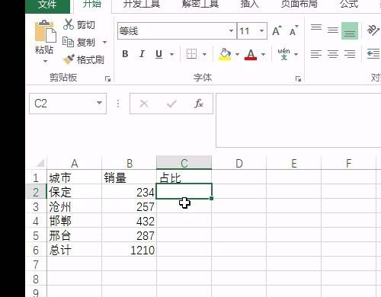The width and height of the screenshot is (381, 297).
Task: Open underline style dropdown arrow
Action: click(171, 54)
